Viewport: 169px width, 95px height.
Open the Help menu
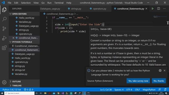pos(69,3)
